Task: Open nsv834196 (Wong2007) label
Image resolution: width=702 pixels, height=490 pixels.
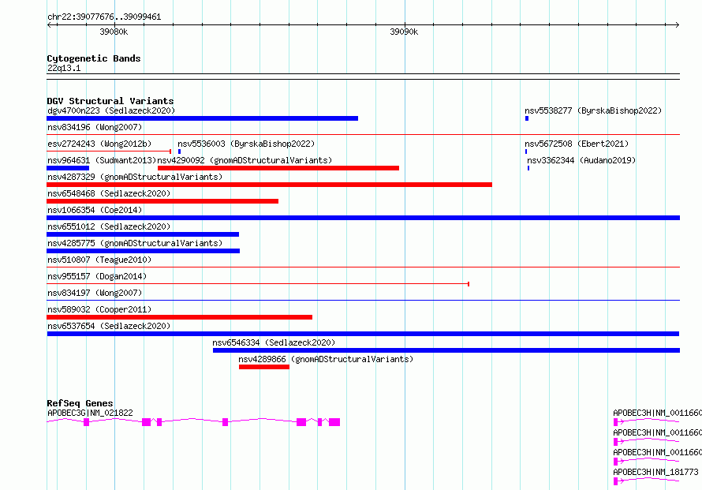Action: [95, 127]
